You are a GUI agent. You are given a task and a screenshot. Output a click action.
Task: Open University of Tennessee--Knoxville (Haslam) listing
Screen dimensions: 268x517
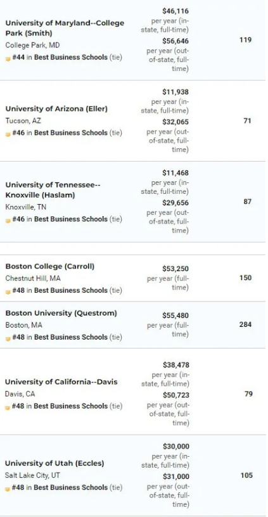[53, 190]
